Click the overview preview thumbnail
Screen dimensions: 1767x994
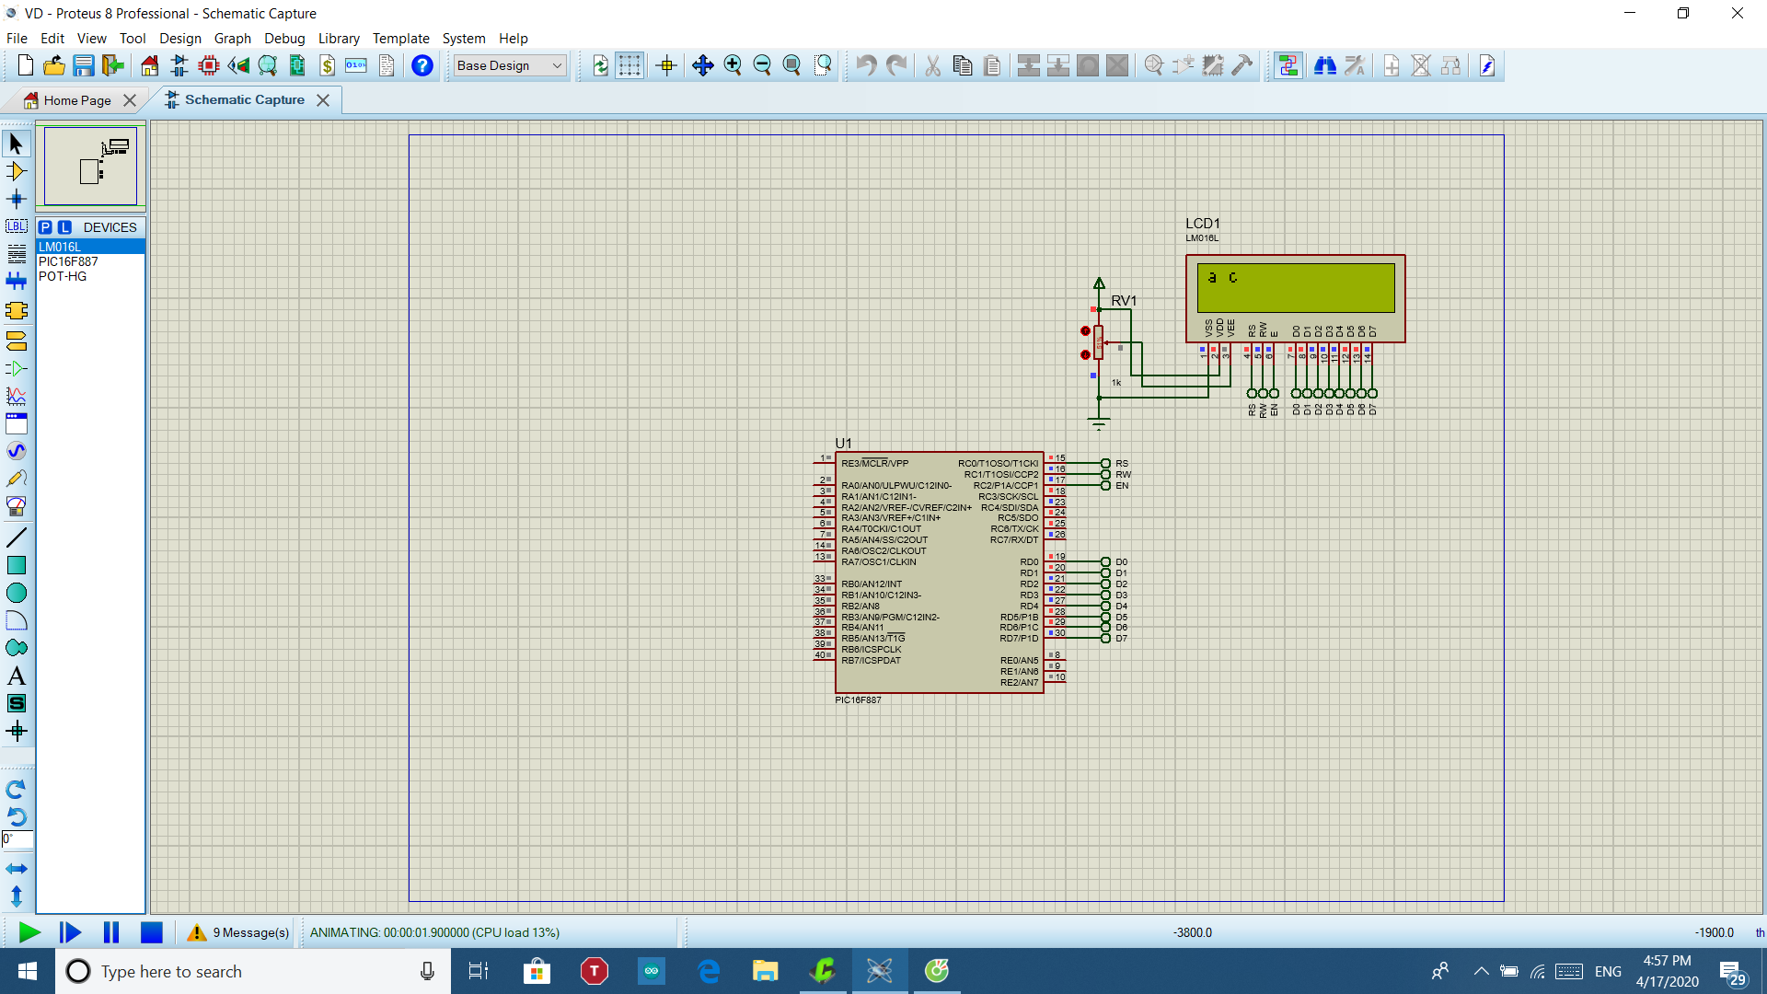click(90, 166)
